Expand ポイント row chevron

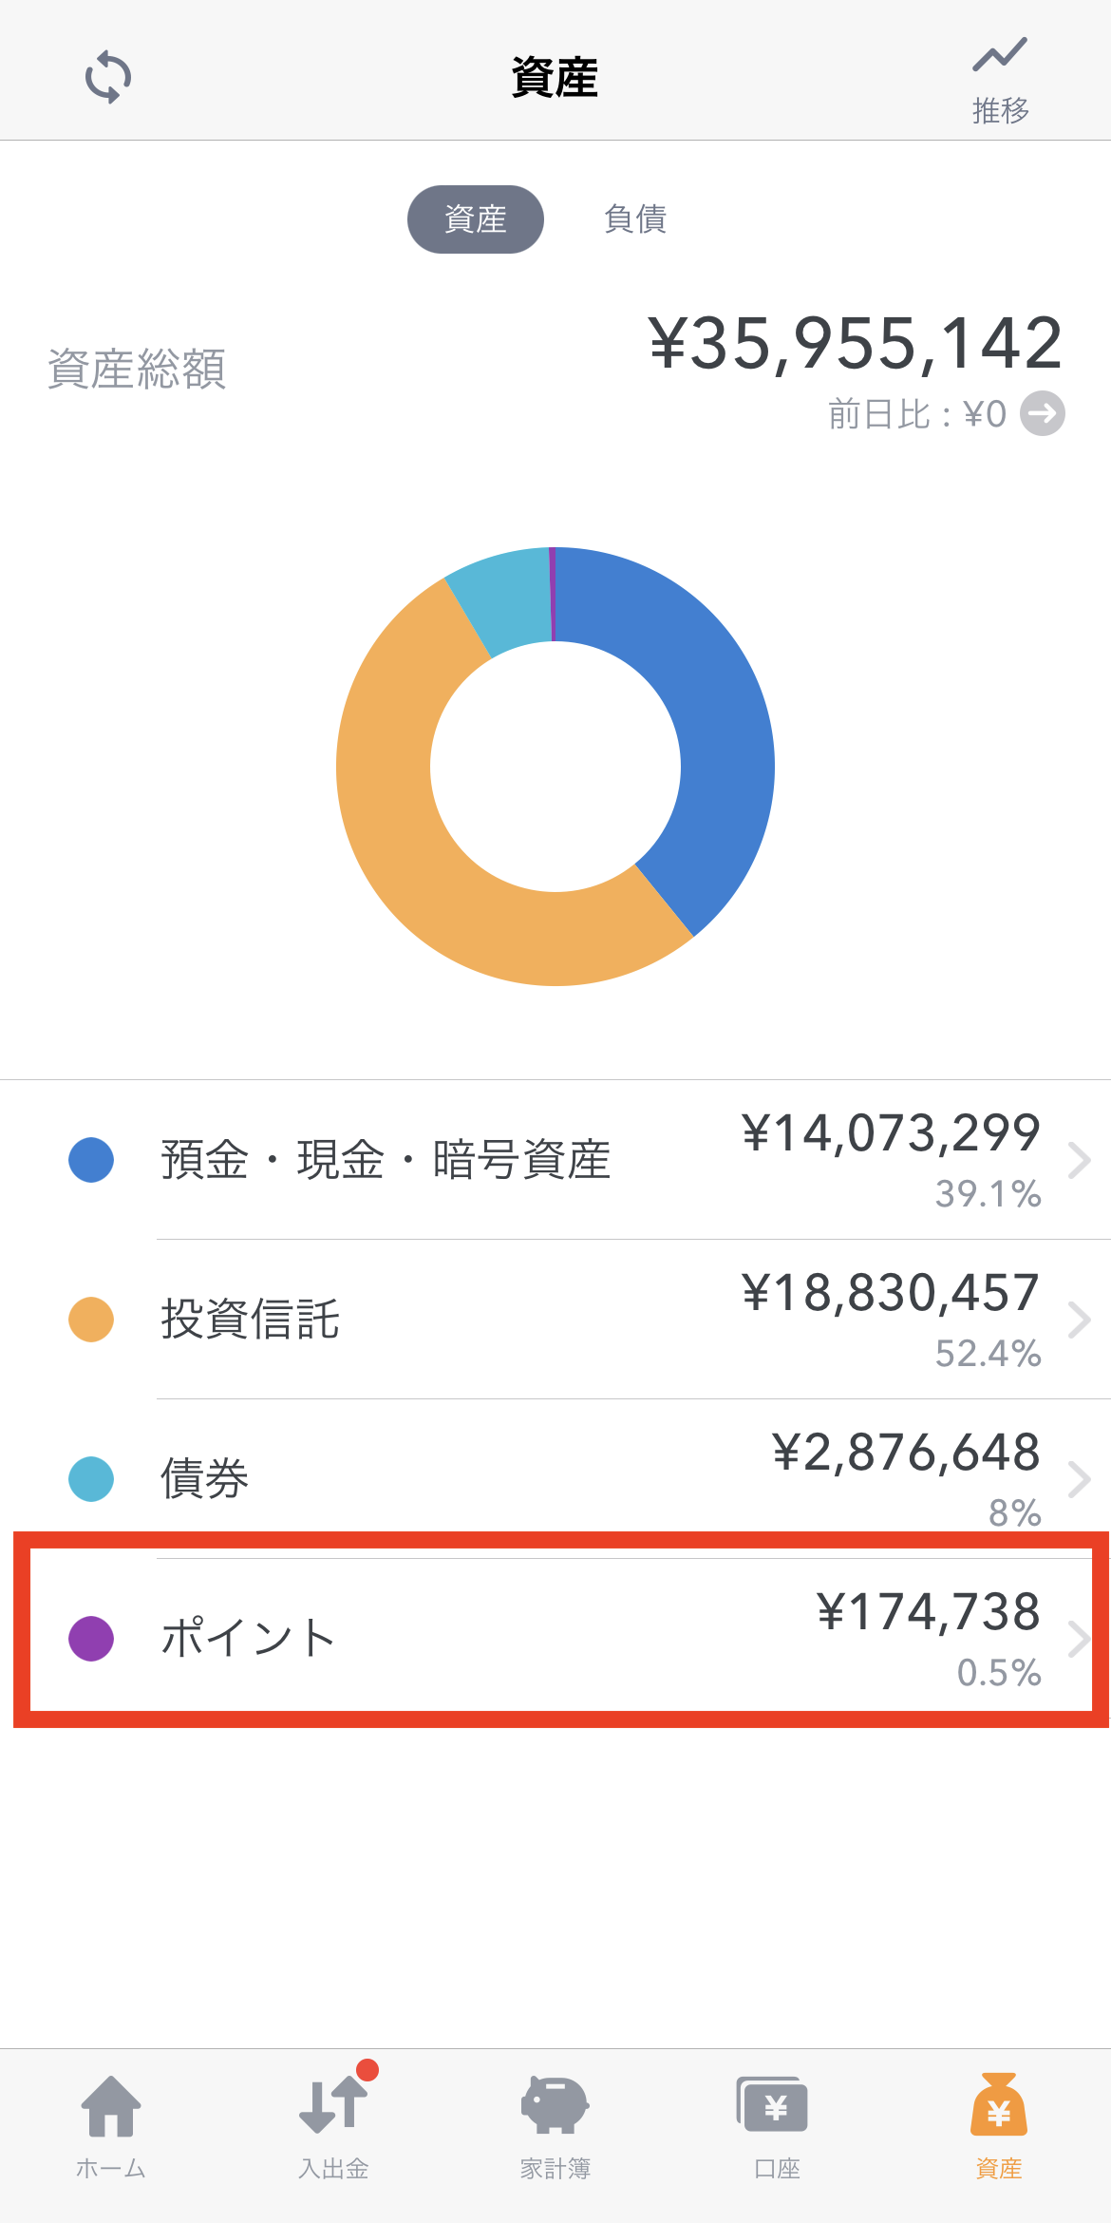tap(1080, 1639)
